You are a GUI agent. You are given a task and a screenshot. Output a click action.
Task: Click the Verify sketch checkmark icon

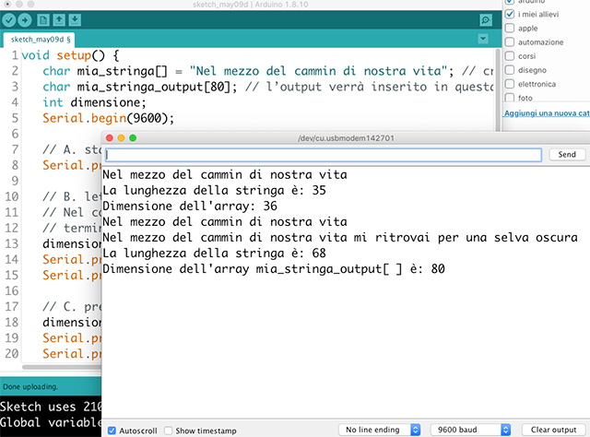click(x=9, y=20)
